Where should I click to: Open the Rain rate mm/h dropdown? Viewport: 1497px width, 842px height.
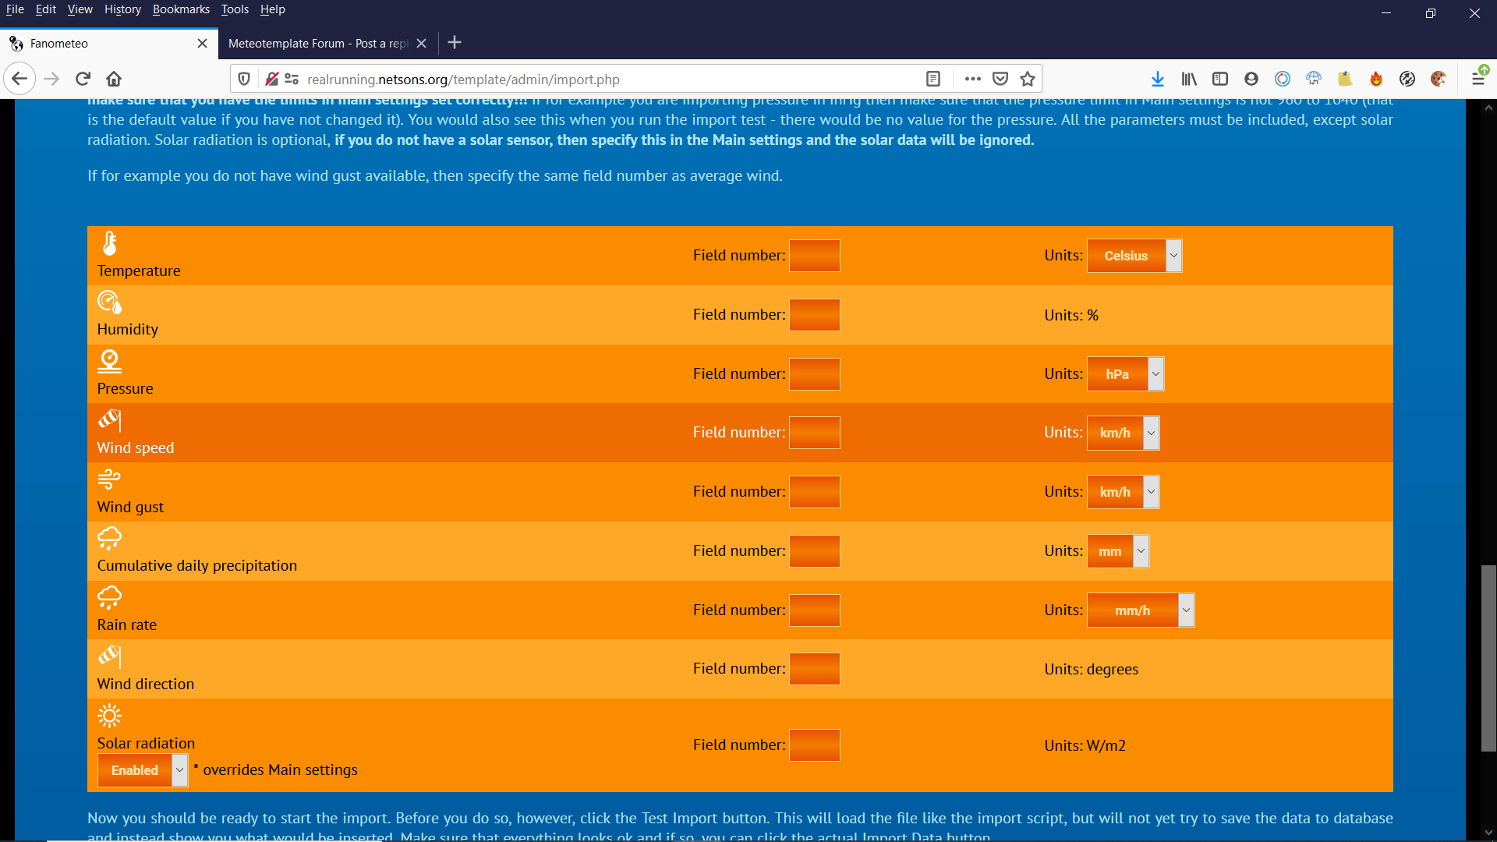click(1140, 610)
